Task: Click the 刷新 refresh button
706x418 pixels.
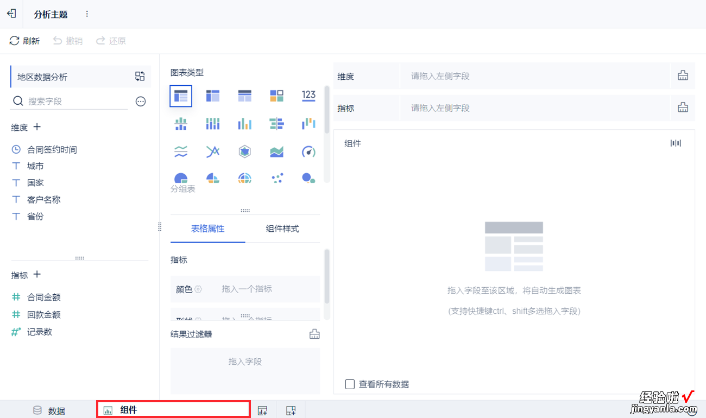Action: pos(24,41)
